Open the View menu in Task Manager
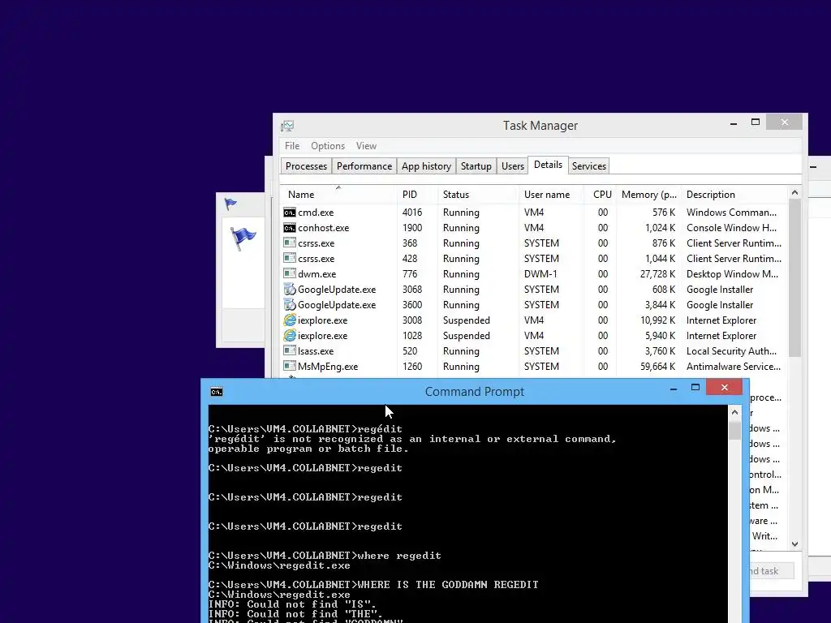 point(366,146)
